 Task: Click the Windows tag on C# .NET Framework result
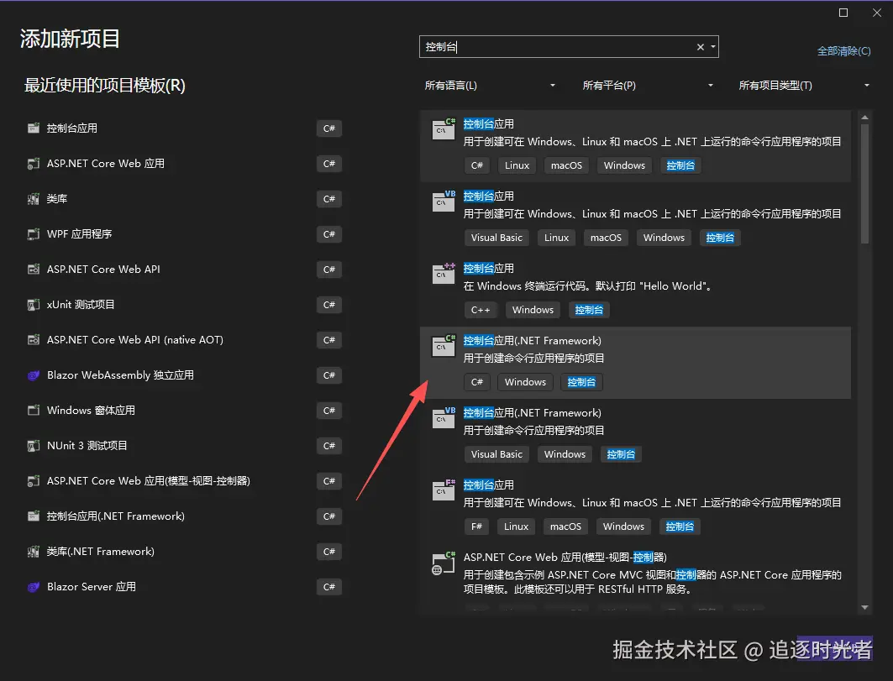pyautogui.click(x=525, y=382)
